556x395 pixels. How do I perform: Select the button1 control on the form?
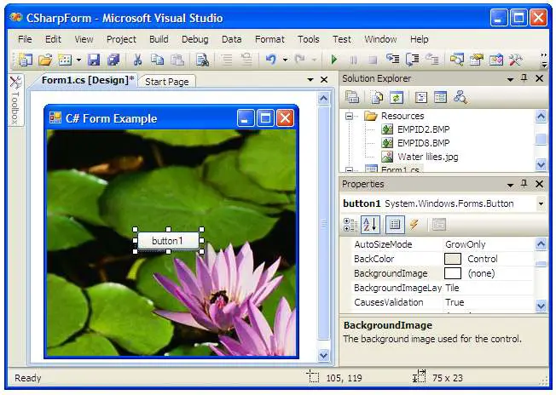[x=167, y=241]
